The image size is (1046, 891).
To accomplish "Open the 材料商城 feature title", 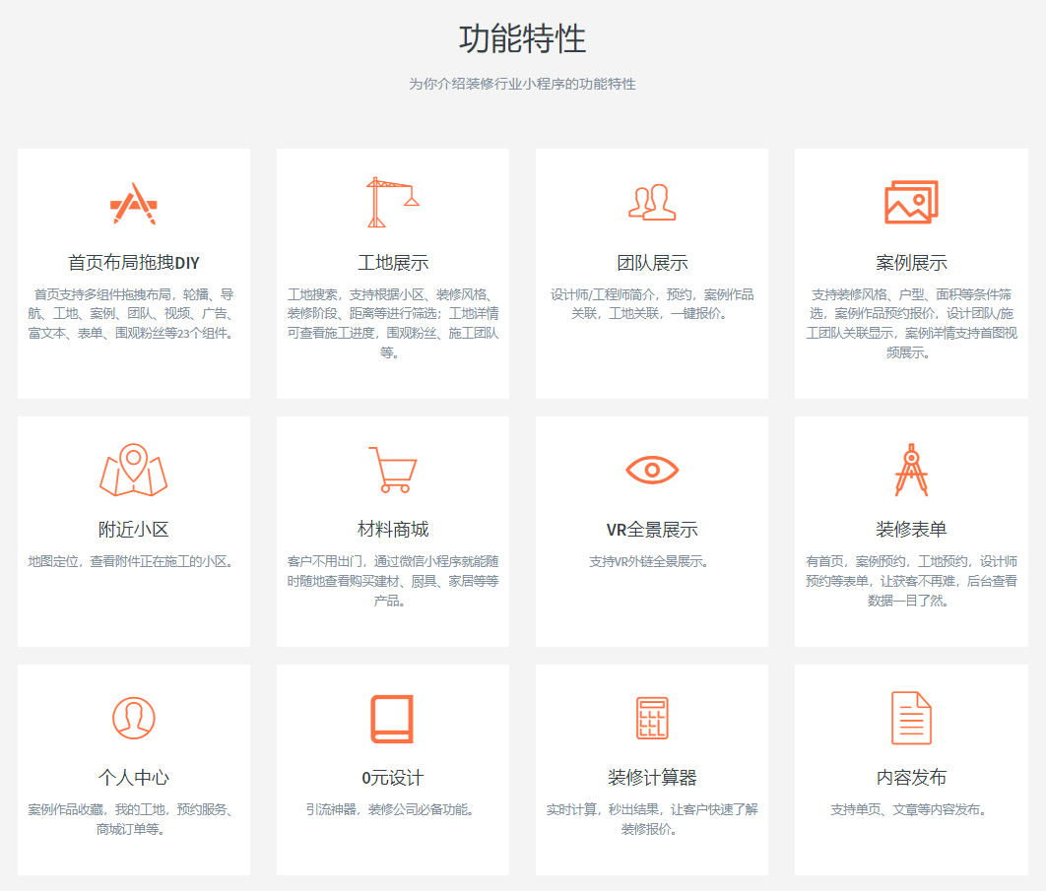I will click(392, 530).
